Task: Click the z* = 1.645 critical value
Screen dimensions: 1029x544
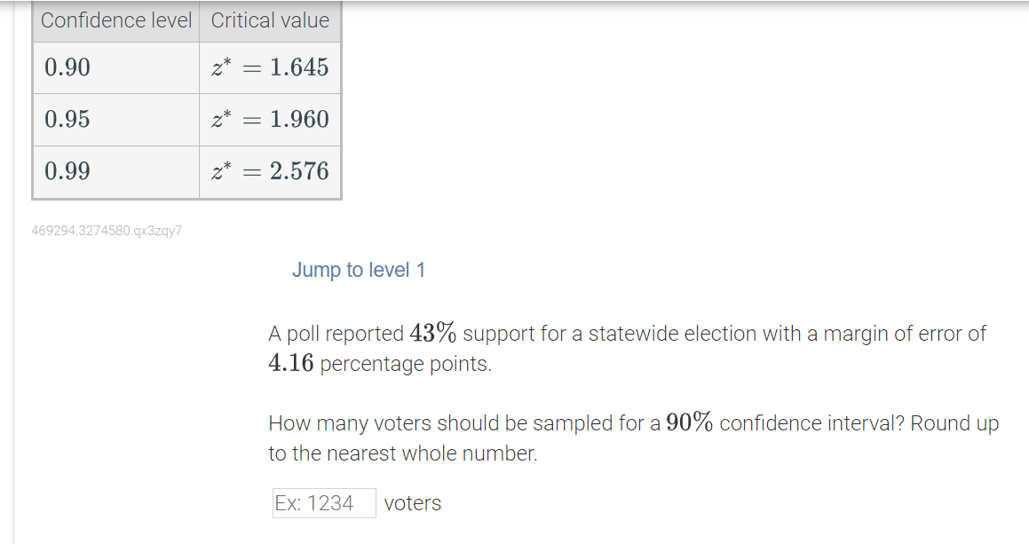Action: (x=270, y=67)
